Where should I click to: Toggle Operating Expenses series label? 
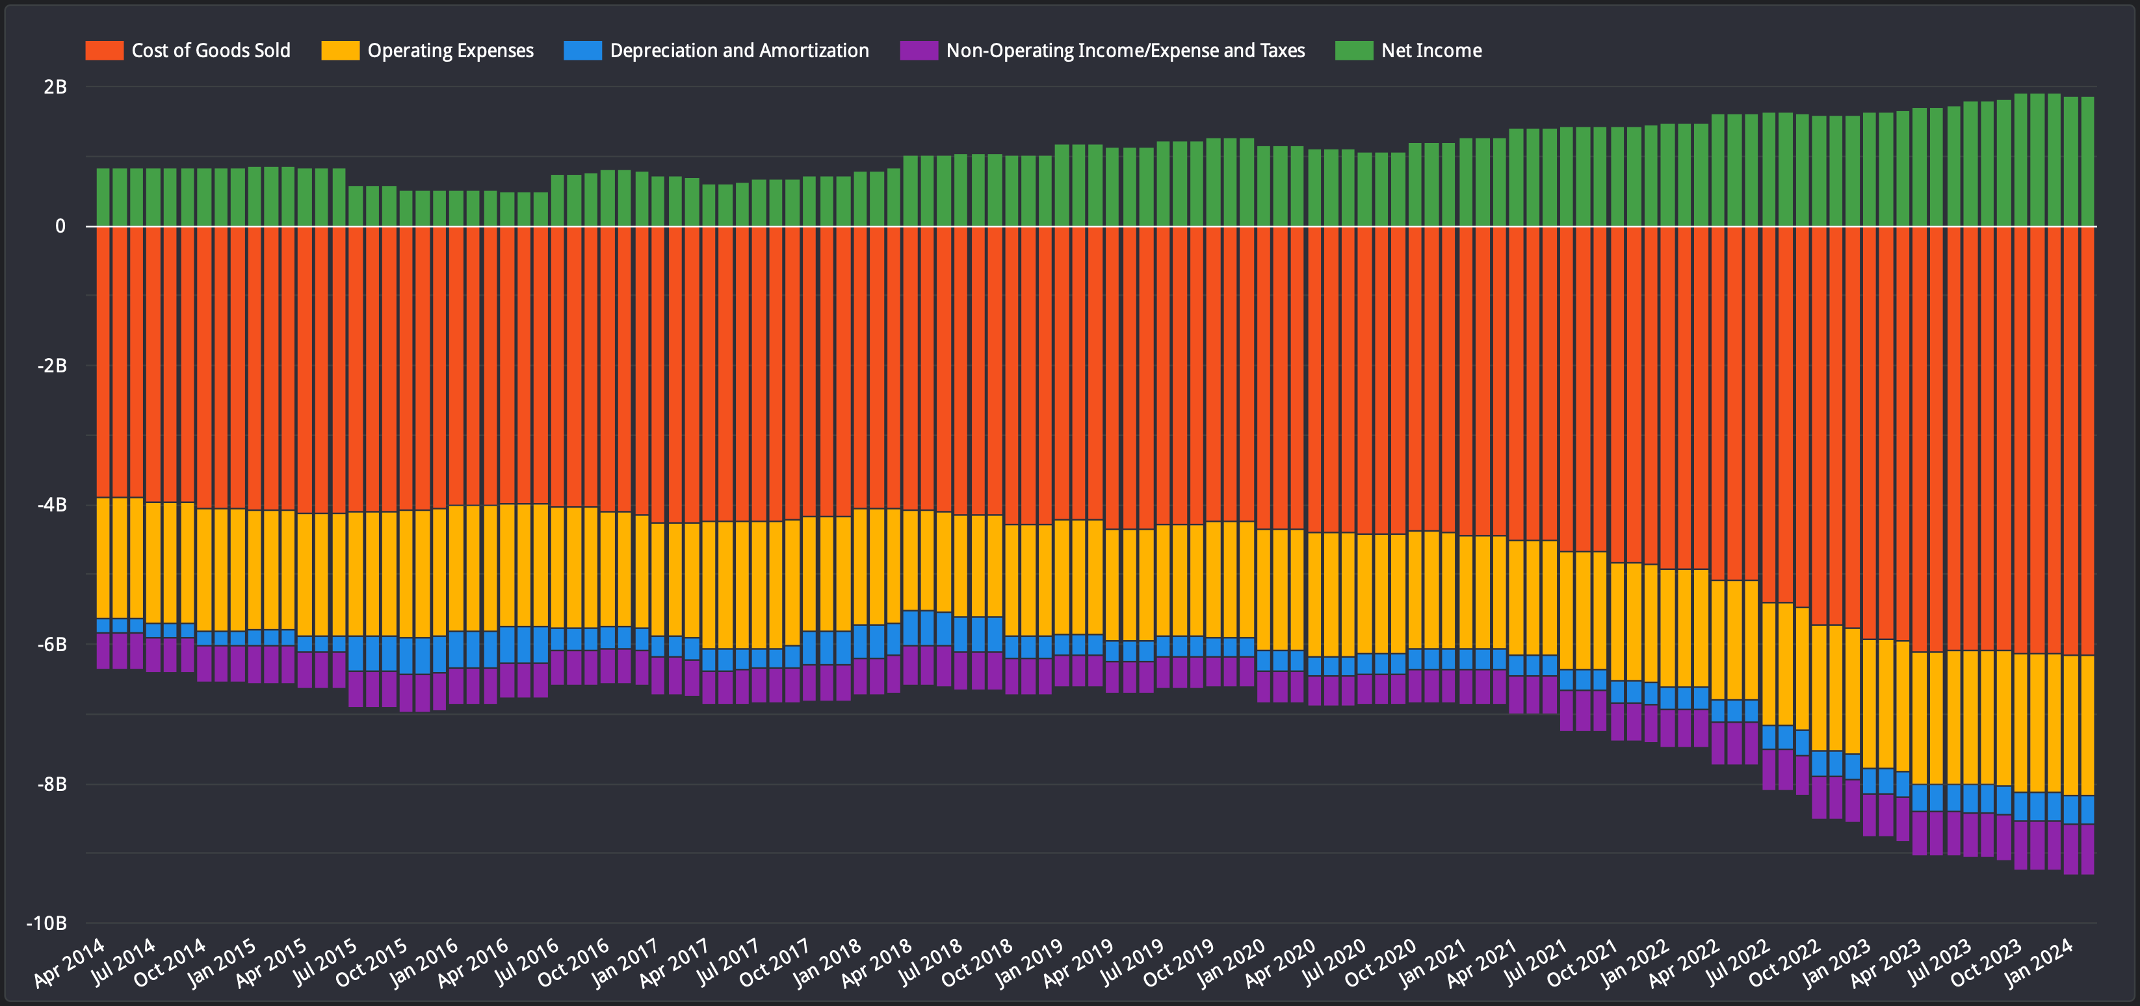450,51
